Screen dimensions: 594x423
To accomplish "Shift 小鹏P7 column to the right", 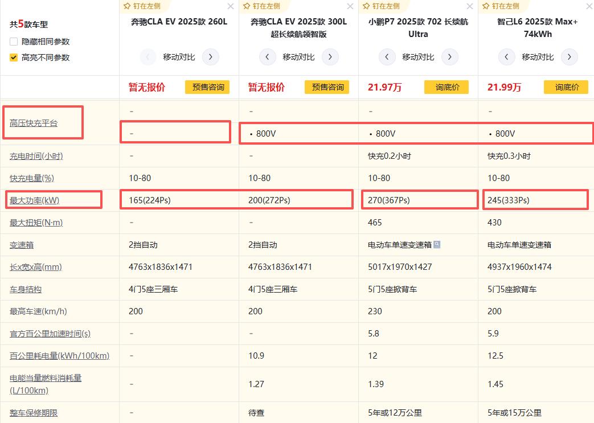I will pos(450,57).
